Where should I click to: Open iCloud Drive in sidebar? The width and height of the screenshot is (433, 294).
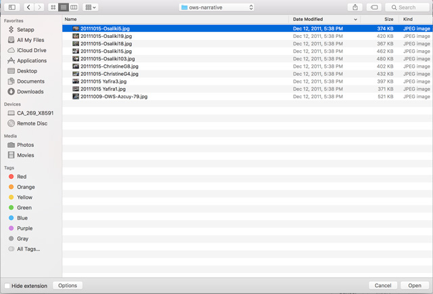click(31, 50)
